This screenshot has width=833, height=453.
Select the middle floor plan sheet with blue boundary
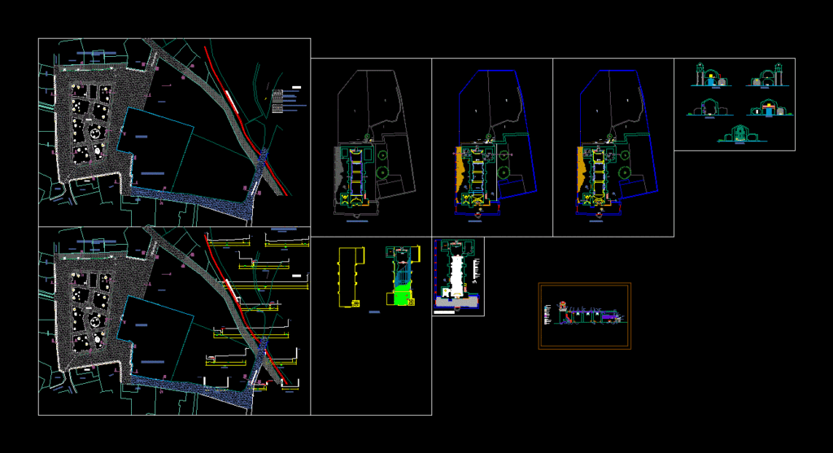point(492,148)
